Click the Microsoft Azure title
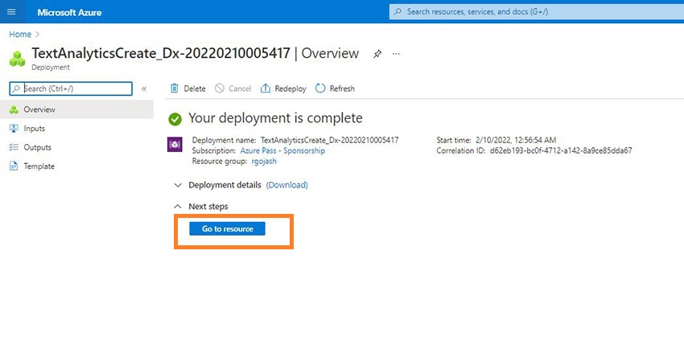The height and width of the screenshot is (345, 684). 69,12
